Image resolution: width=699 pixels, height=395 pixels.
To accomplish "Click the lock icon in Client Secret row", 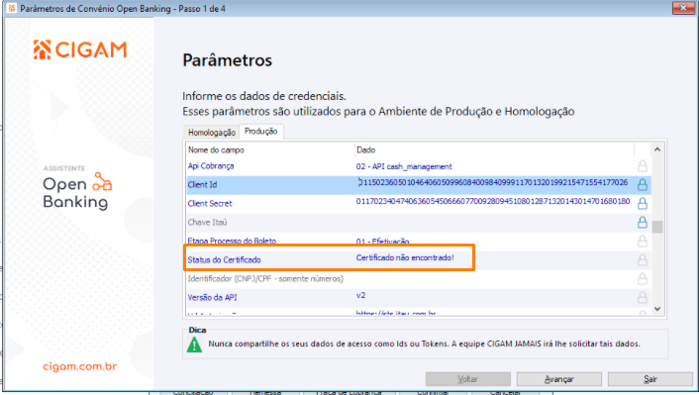I will [x=643, y=203].
